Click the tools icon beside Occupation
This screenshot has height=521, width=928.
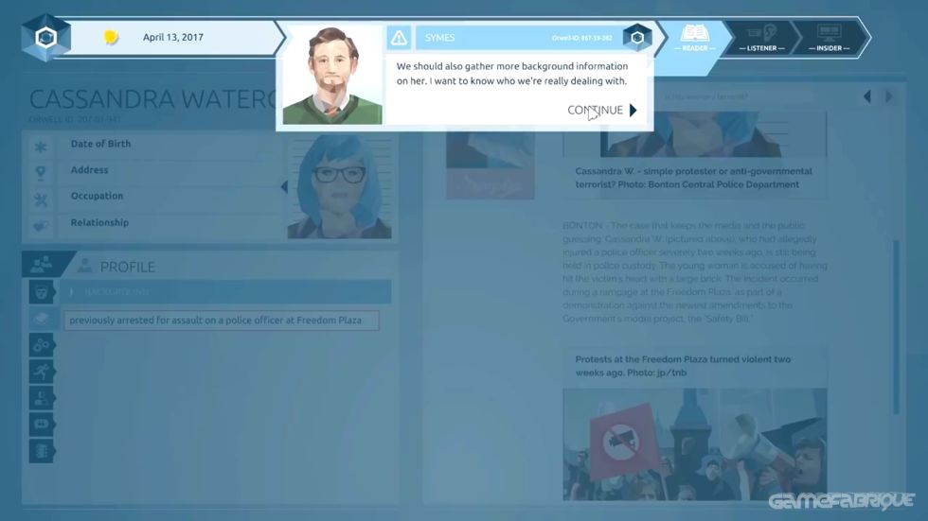point(40,200)
